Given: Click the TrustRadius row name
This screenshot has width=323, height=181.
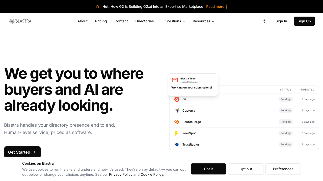Looking at the screenshot, I should click(191, 145).
